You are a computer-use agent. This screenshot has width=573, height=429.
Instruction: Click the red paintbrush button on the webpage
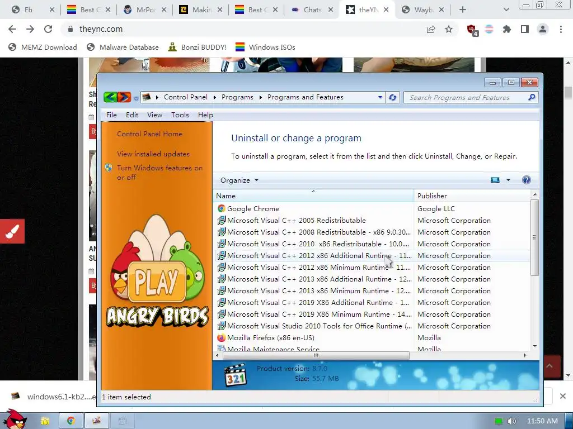pyautogui.click(x=12, y=231)
